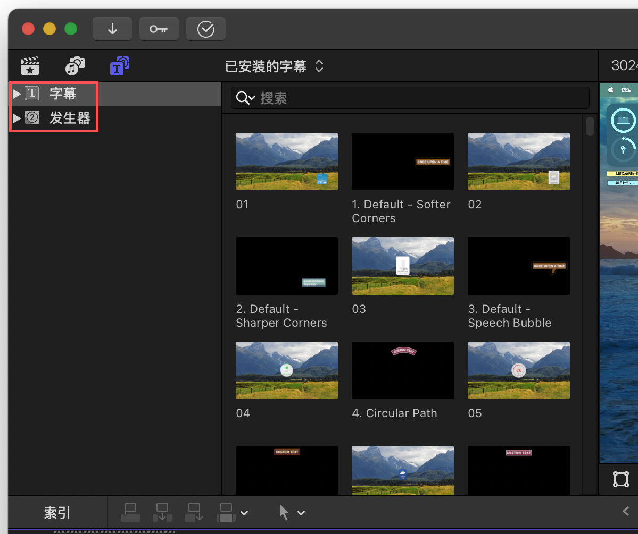The image size is (638, 534).
Task: Click the 4. Circular Path label
Action: pyautogui.click(x=394, y=413)
